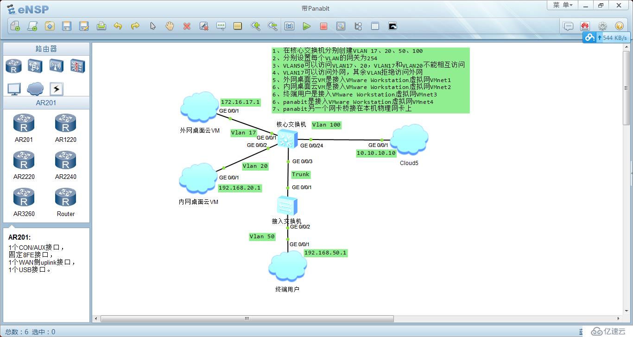
Task: Select the cloud device category icon
Action: coord(35,88)
